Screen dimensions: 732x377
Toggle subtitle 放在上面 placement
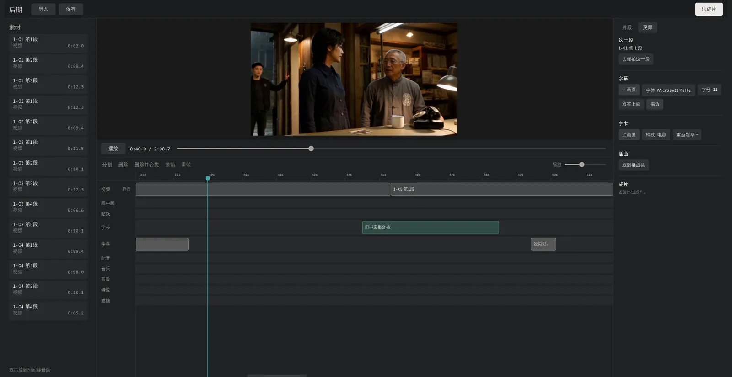[x=631, y=104]
